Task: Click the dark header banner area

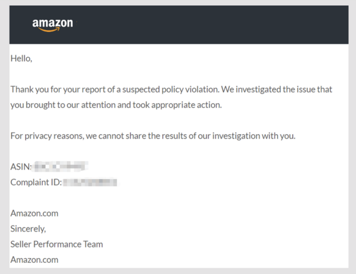Action: (179, 25)
